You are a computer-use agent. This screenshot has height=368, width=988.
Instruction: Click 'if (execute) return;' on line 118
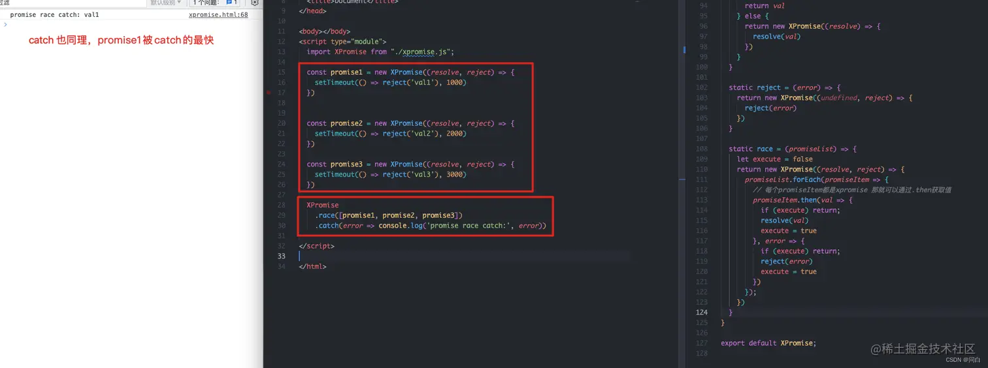(x=800, y=251)
